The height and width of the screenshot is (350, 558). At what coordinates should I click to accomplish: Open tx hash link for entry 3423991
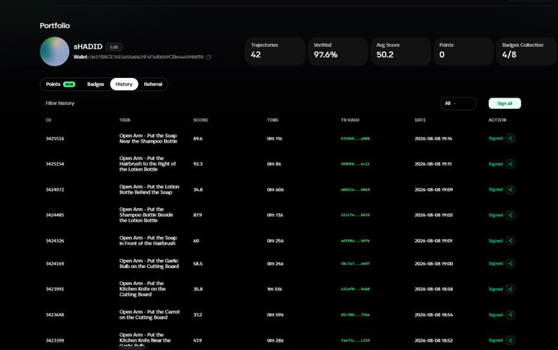tap(355, 289)
